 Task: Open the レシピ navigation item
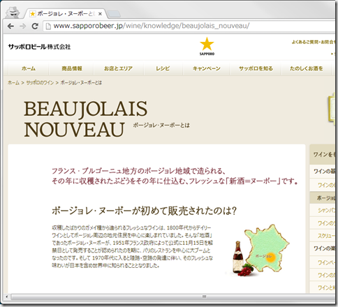[163, 68]
